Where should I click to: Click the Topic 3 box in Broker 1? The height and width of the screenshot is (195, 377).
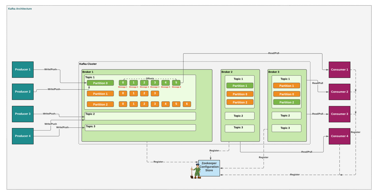[140, 127]
